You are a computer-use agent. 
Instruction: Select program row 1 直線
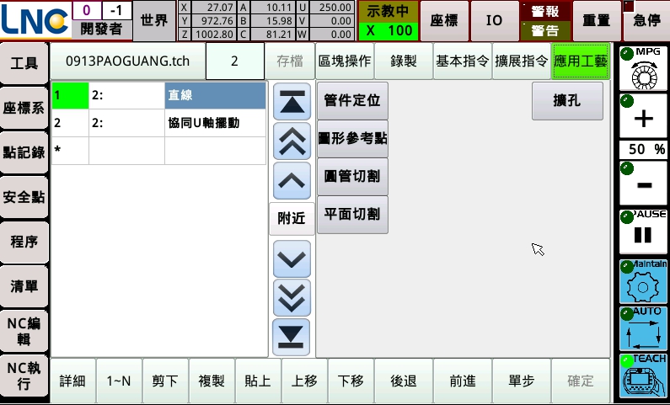pos(158,96)
